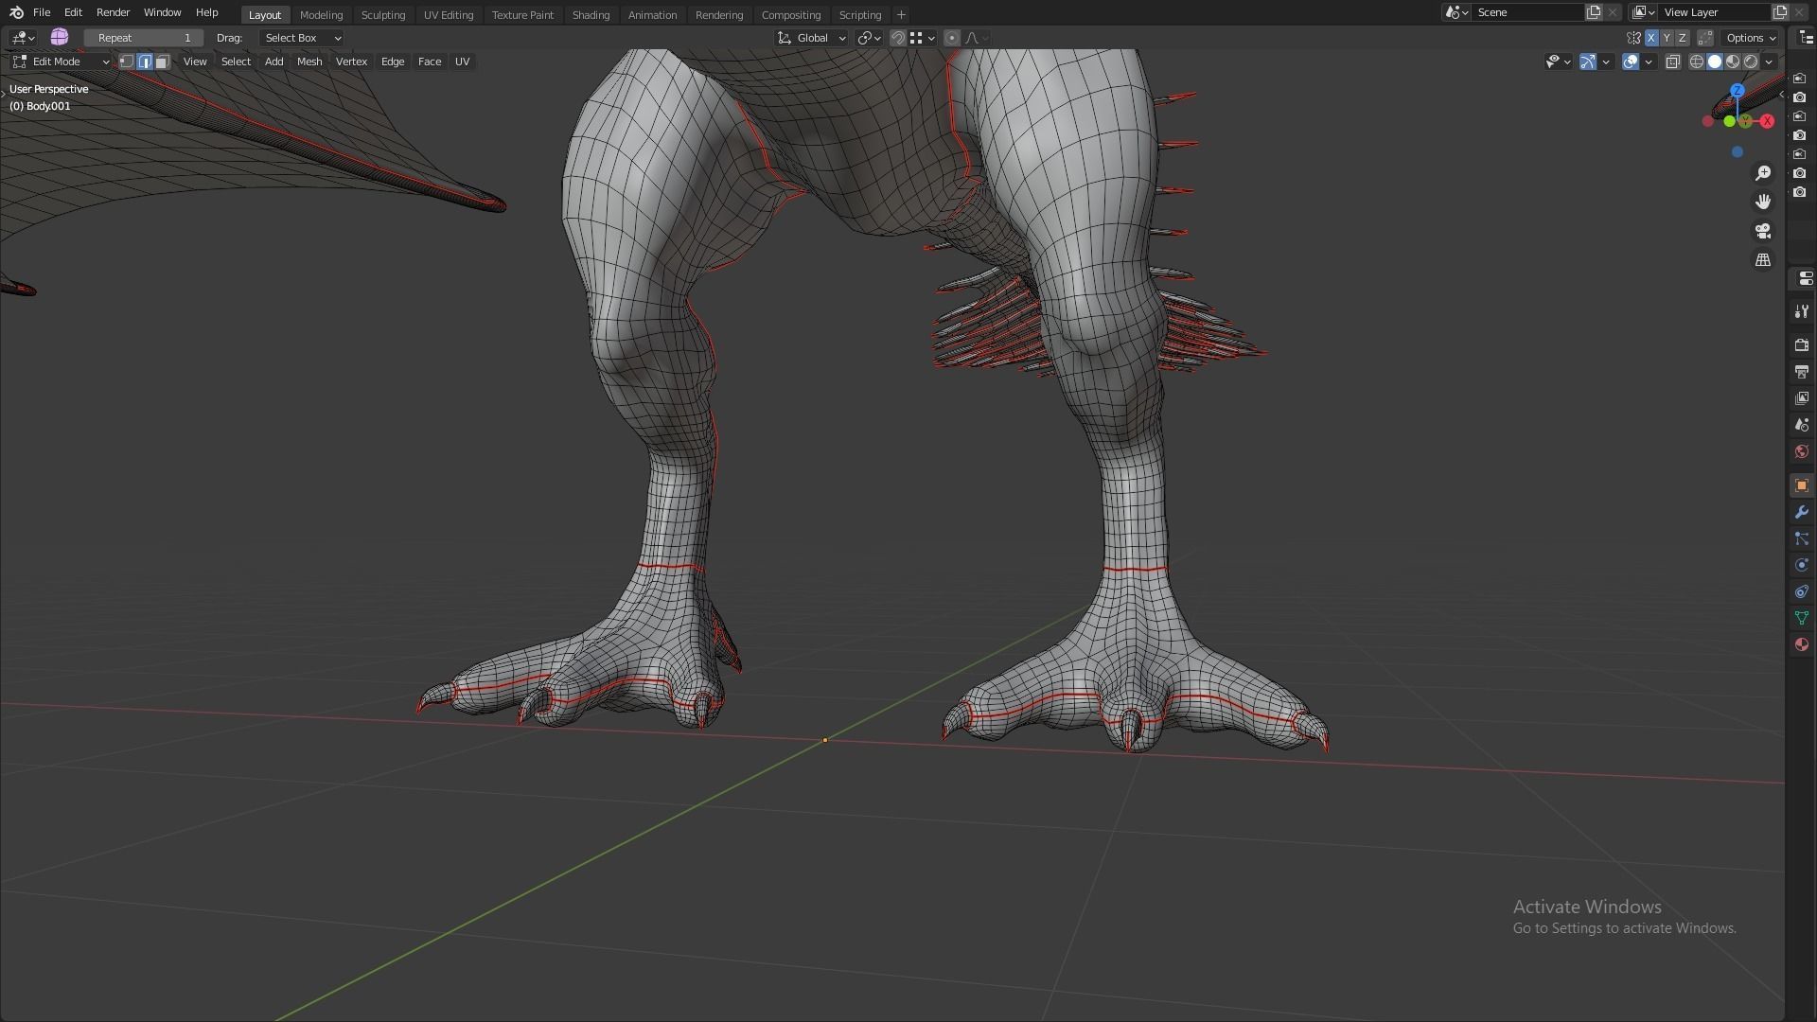The width and height of the screenshot is (1817, 1022).
Task: Open the Object Data mesh properties tab
Action: point(1801,618)
